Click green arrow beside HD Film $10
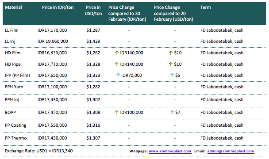 [170, 53]
